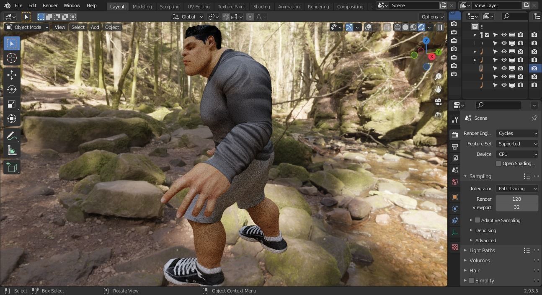Screen dimensions: 542x295
Task: Open the File menu
Action: tap(18, 5)
